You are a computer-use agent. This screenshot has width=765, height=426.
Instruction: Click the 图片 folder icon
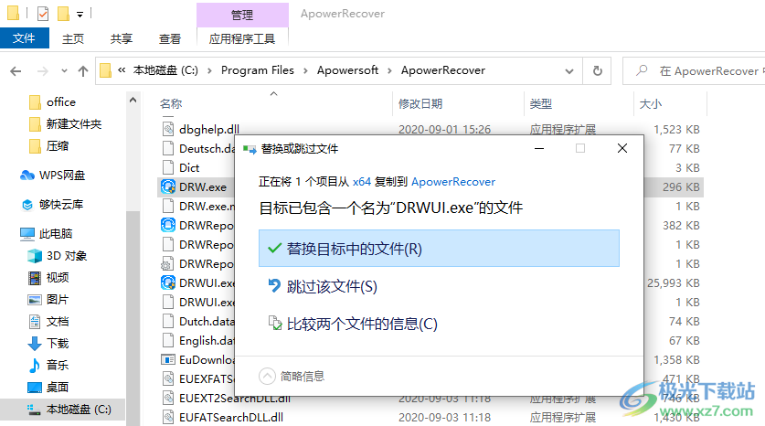point(35,300)
